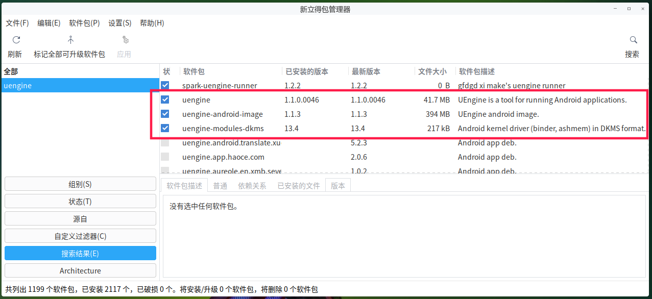This screenshot has width=652, height=299.
Task: Select the spark-uengine-runner package name
Action: pyautogui.click(x=220, y=86)
